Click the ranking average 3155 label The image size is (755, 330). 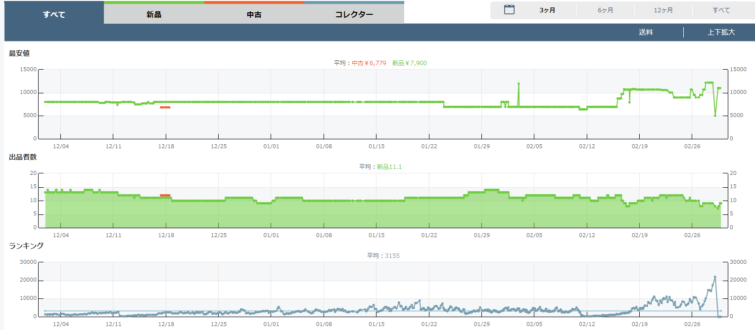(392, 255)
